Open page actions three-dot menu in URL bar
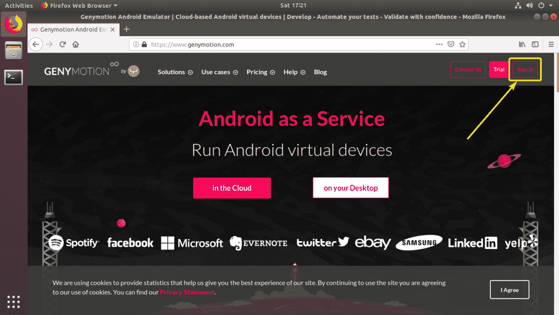 click(x=439, y=45)
